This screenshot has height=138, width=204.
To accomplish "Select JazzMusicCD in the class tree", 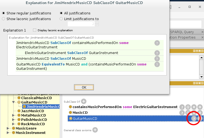I will tap(33, 111).
